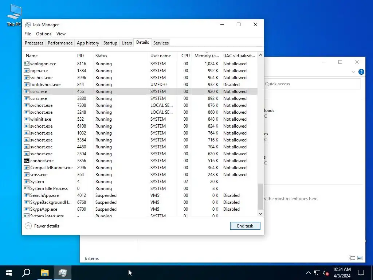The width and height of the screenshot is (373, 280).
Task: Open the View menu
Action: point(61,34)
